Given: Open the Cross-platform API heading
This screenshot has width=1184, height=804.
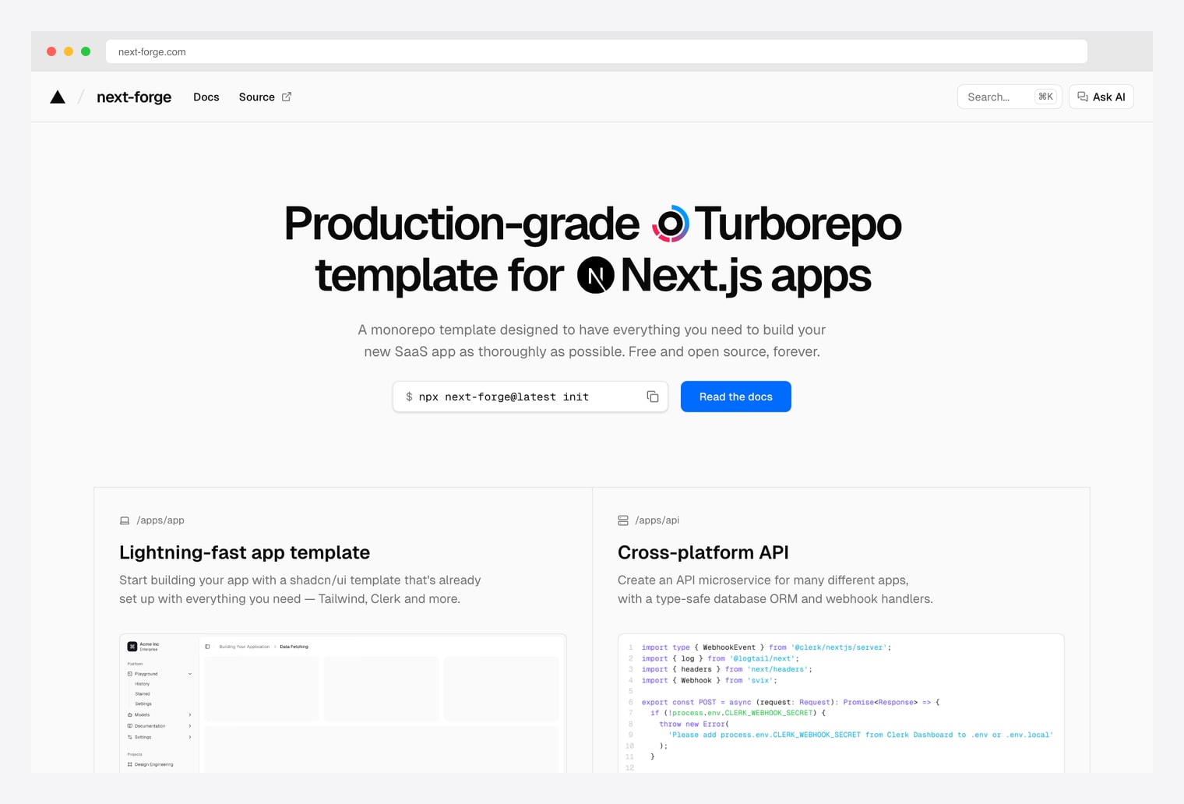Looking at the screenshot, I should click(x=703, y=552).
